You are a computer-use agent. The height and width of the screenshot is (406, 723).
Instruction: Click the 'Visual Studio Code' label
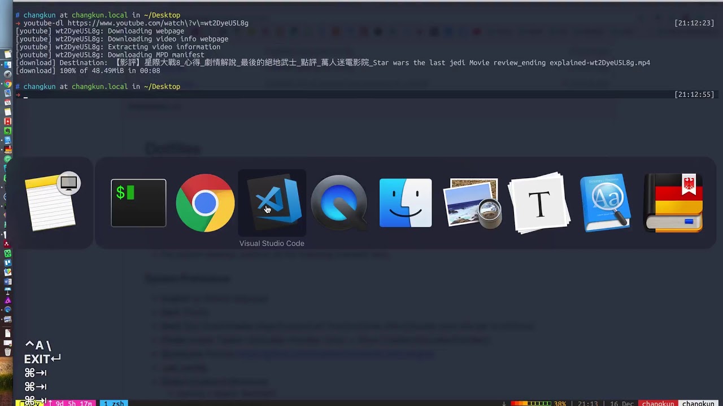272,244
